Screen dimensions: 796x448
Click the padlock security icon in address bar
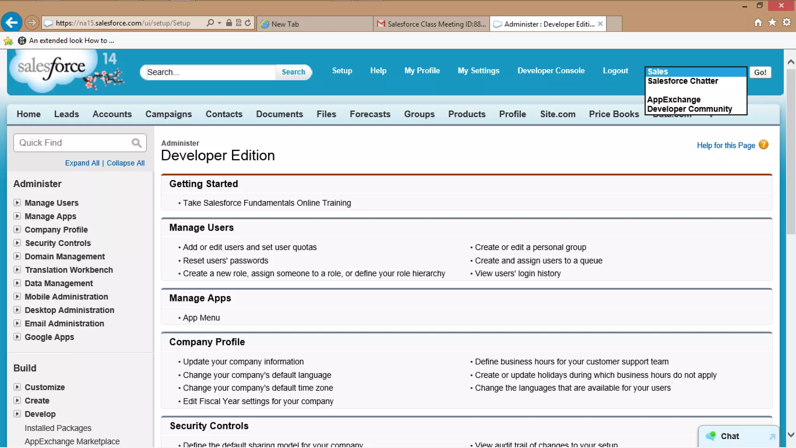pos(229,23)
